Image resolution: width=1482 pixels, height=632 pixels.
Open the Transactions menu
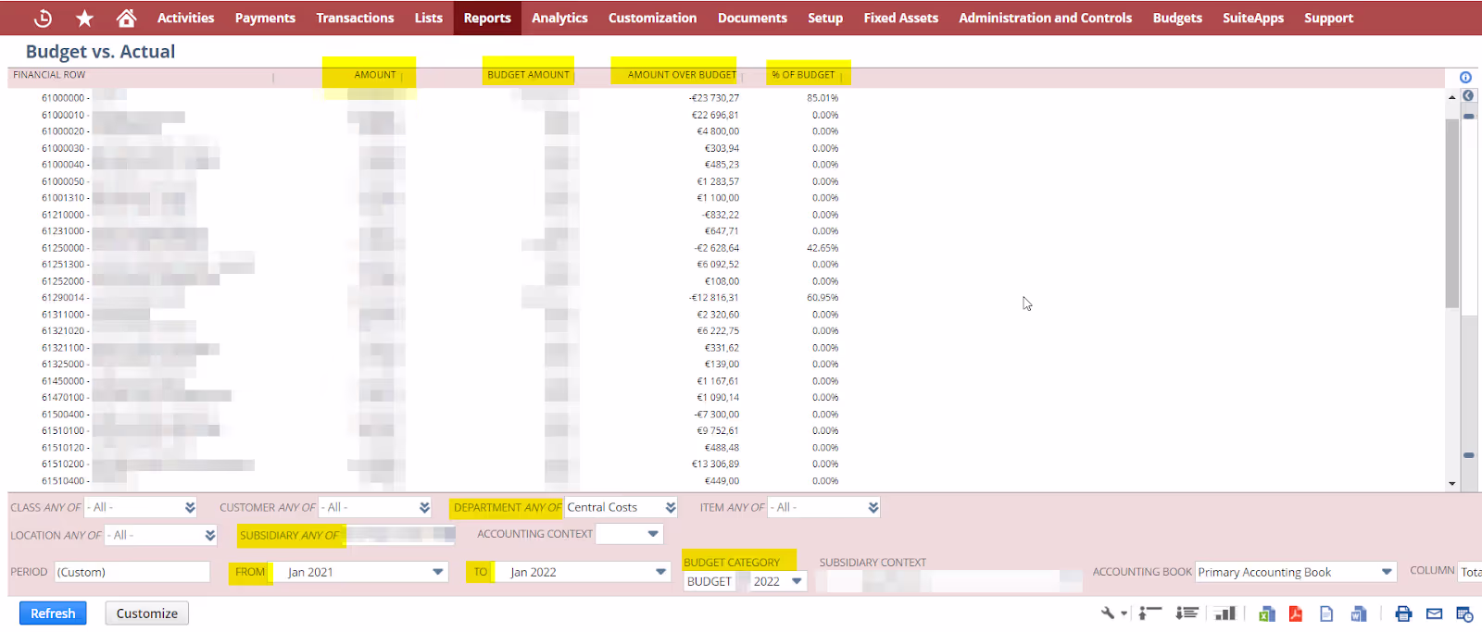click(355, 18)
